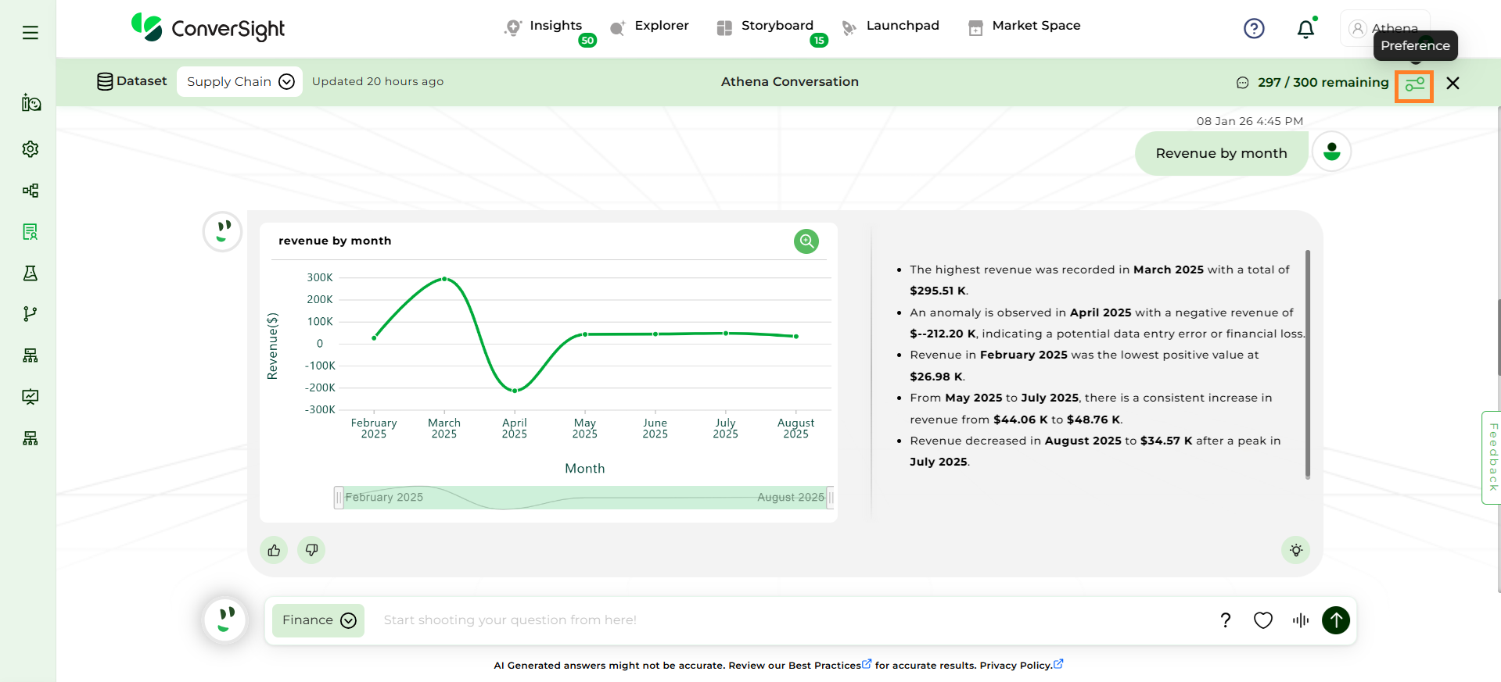Open Athena Preference settings icon
1501x682 pixels.
coord(1414,84)
